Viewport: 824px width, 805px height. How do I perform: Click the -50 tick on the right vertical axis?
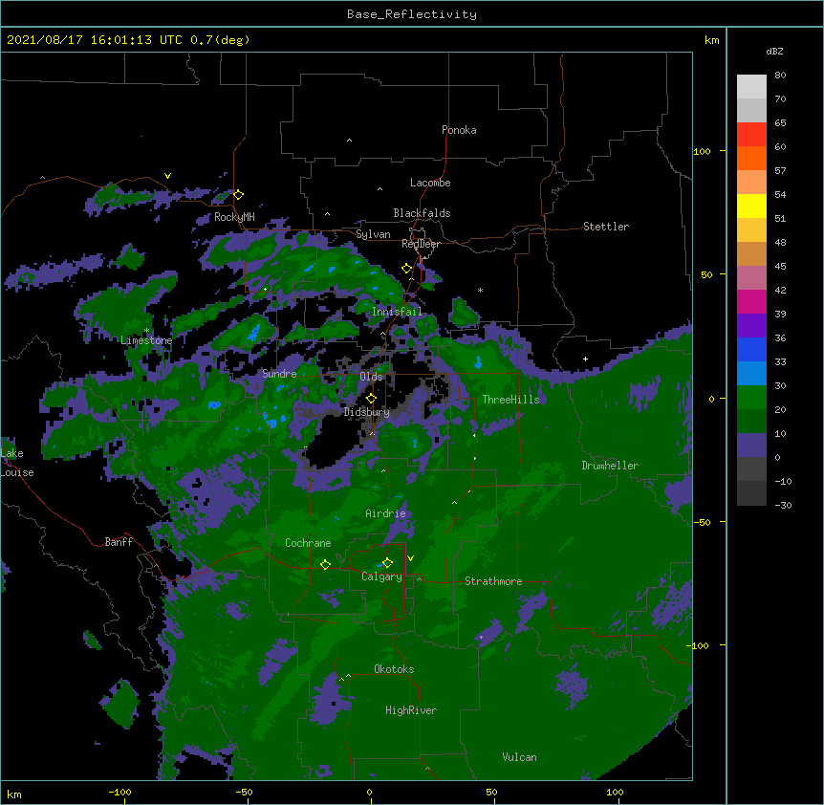pyautogui.click(x=702, y=522)
